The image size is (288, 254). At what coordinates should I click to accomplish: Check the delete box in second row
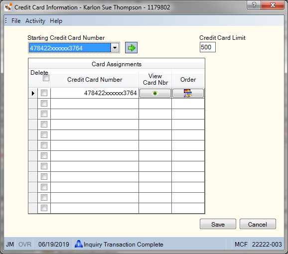click(x=44, y=103)
